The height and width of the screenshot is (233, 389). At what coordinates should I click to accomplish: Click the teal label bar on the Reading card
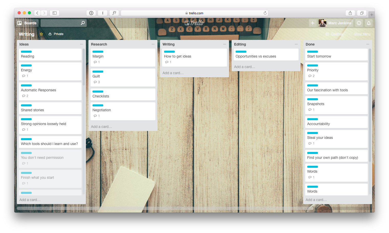click(26, 51)
